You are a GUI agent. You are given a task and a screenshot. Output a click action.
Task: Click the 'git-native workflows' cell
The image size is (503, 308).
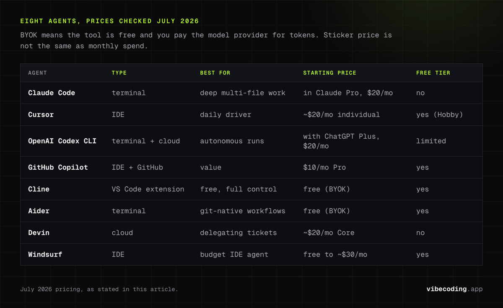[243, 211]
